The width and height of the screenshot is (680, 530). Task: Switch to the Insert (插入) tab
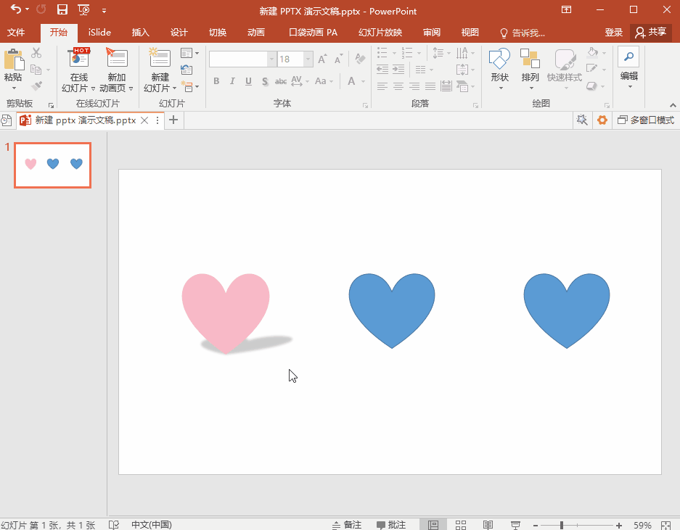(x=141, y=33)
